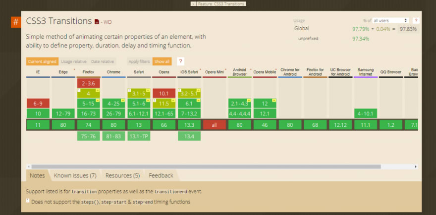Switch to Date relative view
This screenshot has height=215, width=436.
click(103, 61)
